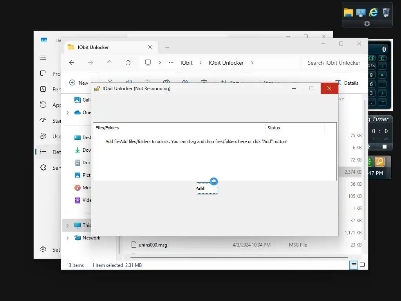Open Desktop in the navigation pane
401x301 pixels.
click(x=82, y=138)
